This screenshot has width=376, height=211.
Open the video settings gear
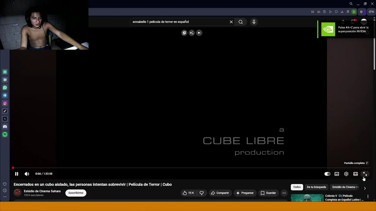[x=346, y=174]
